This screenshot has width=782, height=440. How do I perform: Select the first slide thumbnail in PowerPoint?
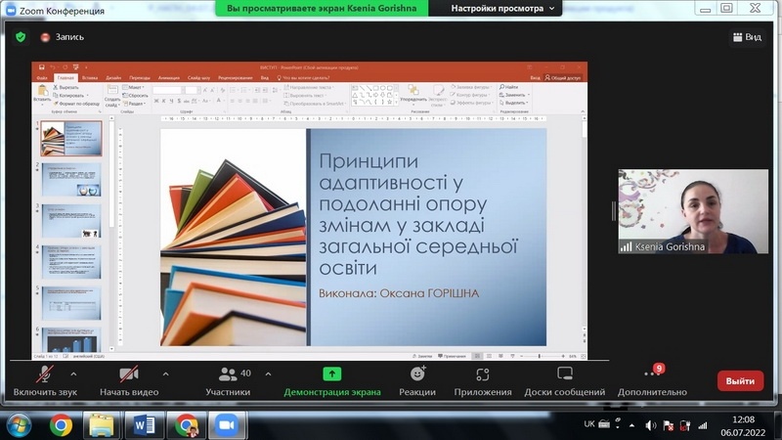coord(70,138)
